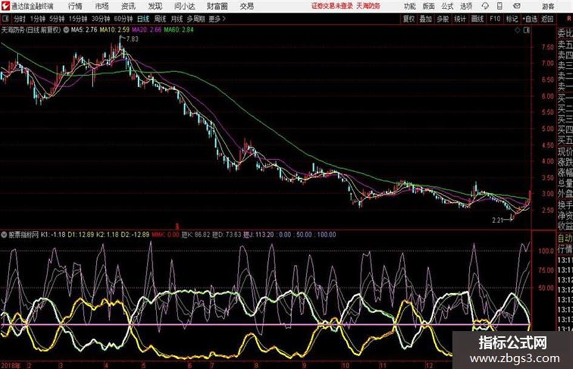
Task: Select the 周线 weekly period tab
Action: click(x=160, y=19)
